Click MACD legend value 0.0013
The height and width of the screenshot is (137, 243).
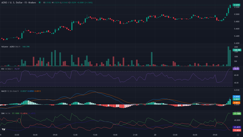click(38, 91)
